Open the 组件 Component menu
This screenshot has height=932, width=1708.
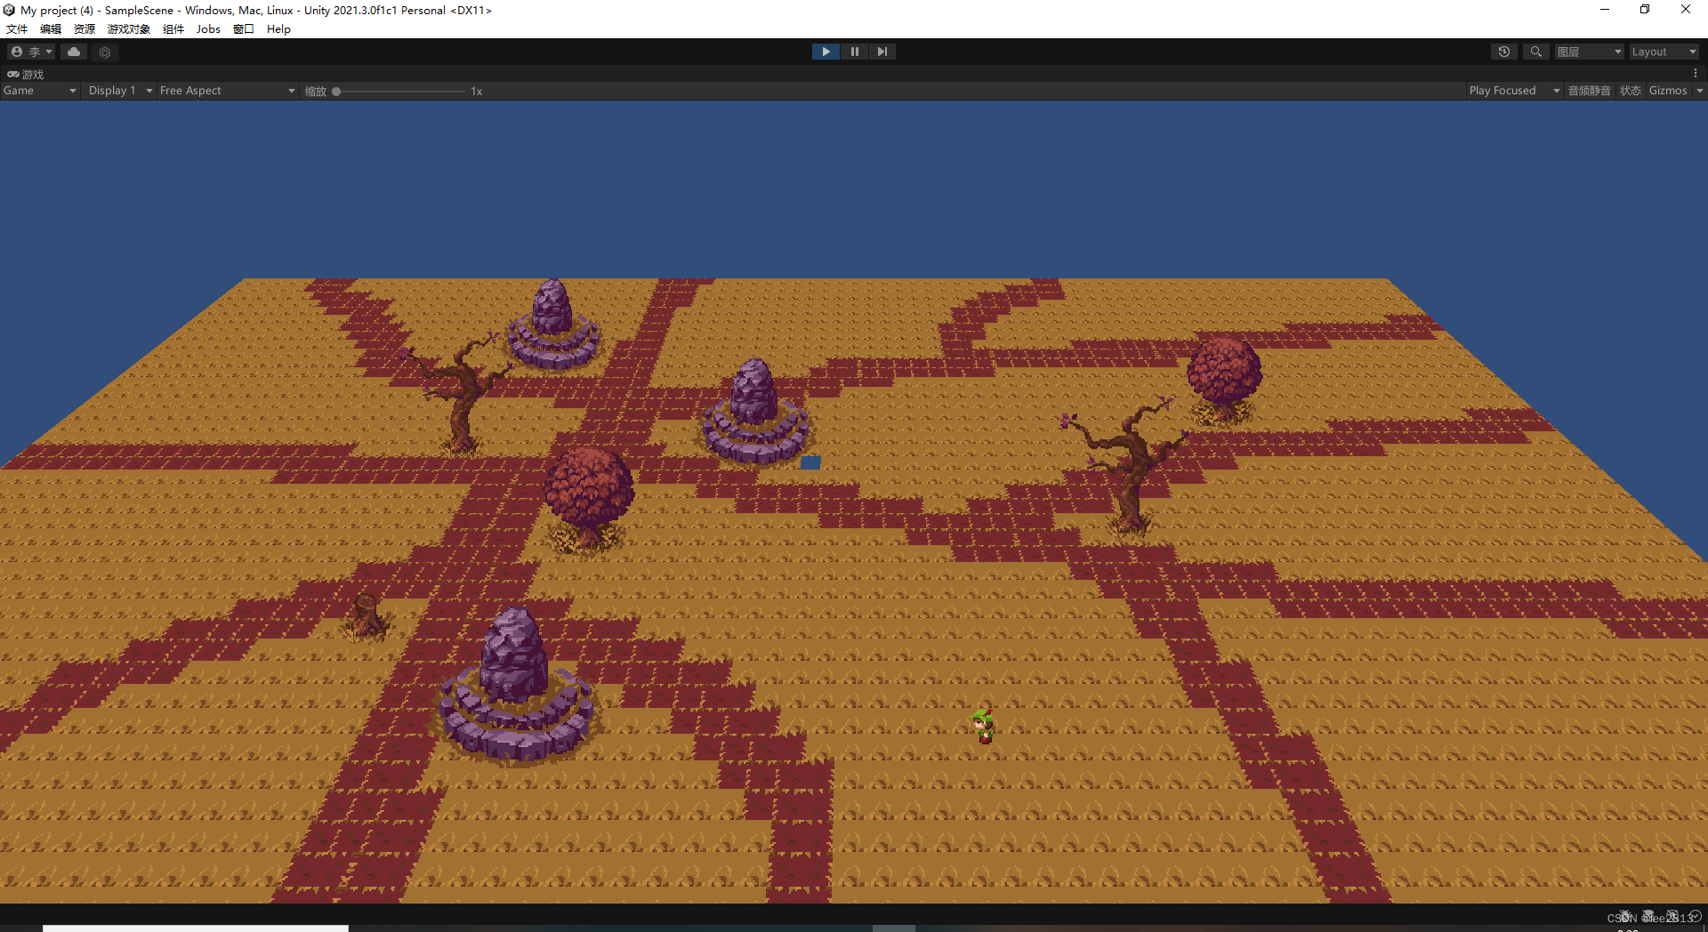coord(173,28)
